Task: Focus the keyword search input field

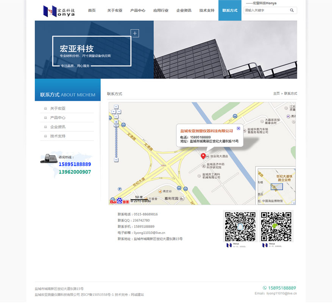Action: click(x=267, y=10)
